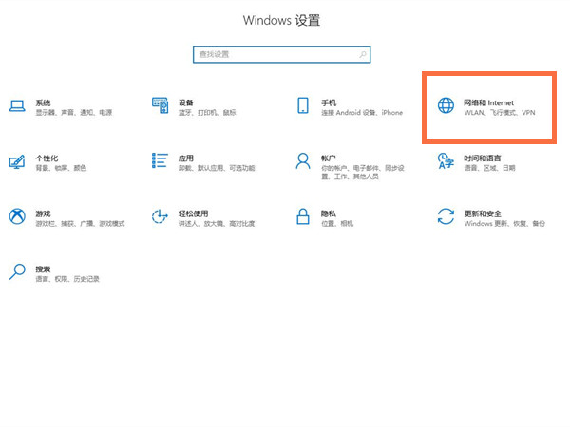Click the Phone icon (手机)
570x427 pixels.
303,106
